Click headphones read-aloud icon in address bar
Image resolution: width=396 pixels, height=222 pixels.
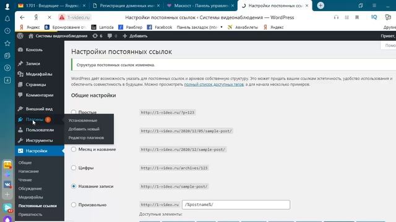pos(336,17)
